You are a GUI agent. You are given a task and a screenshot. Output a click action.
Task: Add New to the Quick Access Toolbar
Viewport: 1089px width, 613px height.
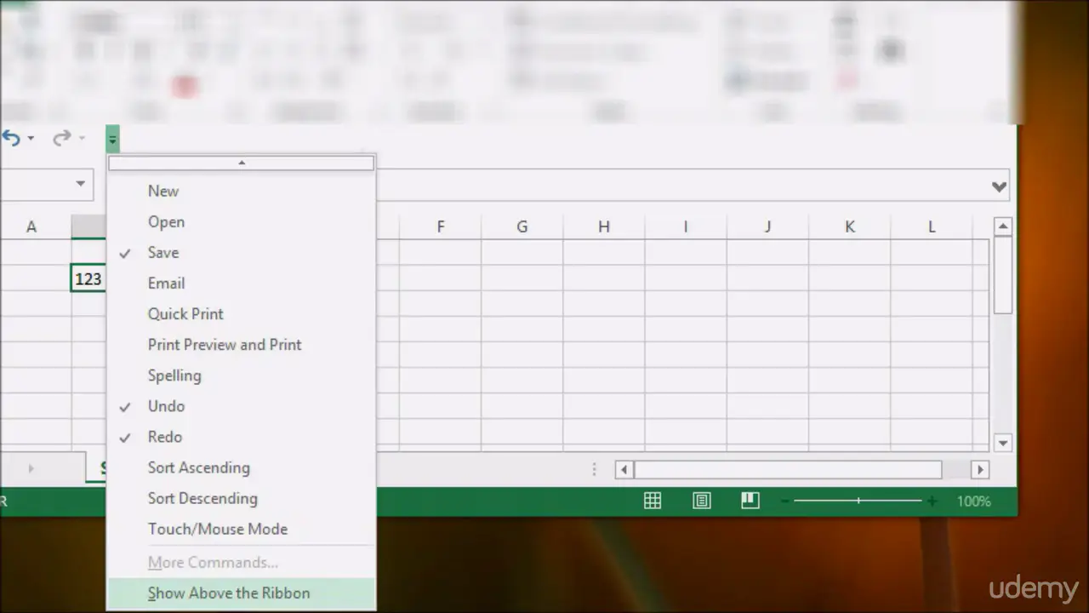coord(241,192)
